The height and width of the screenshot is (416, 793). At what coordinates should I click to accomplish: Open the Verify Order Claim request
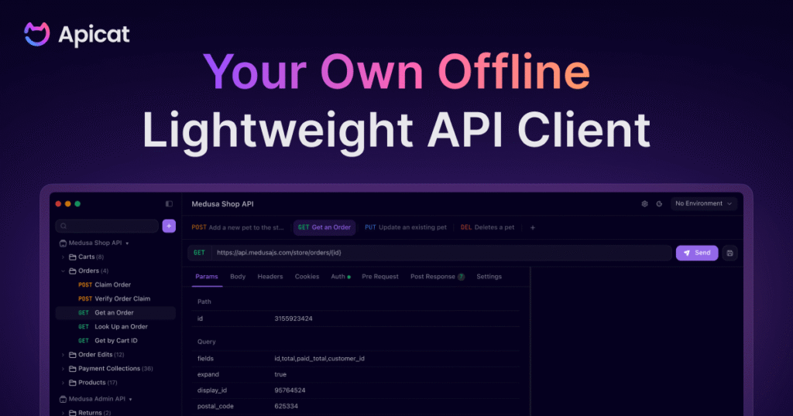pyautogui.click(x=122, y=298)
